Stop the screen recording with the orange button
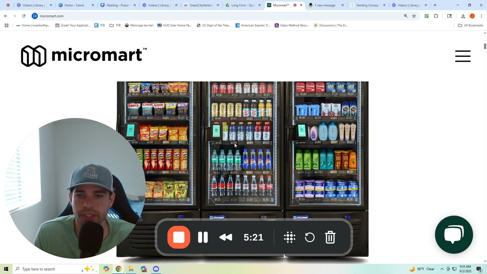The image size is (487, 274). (179, 237)
